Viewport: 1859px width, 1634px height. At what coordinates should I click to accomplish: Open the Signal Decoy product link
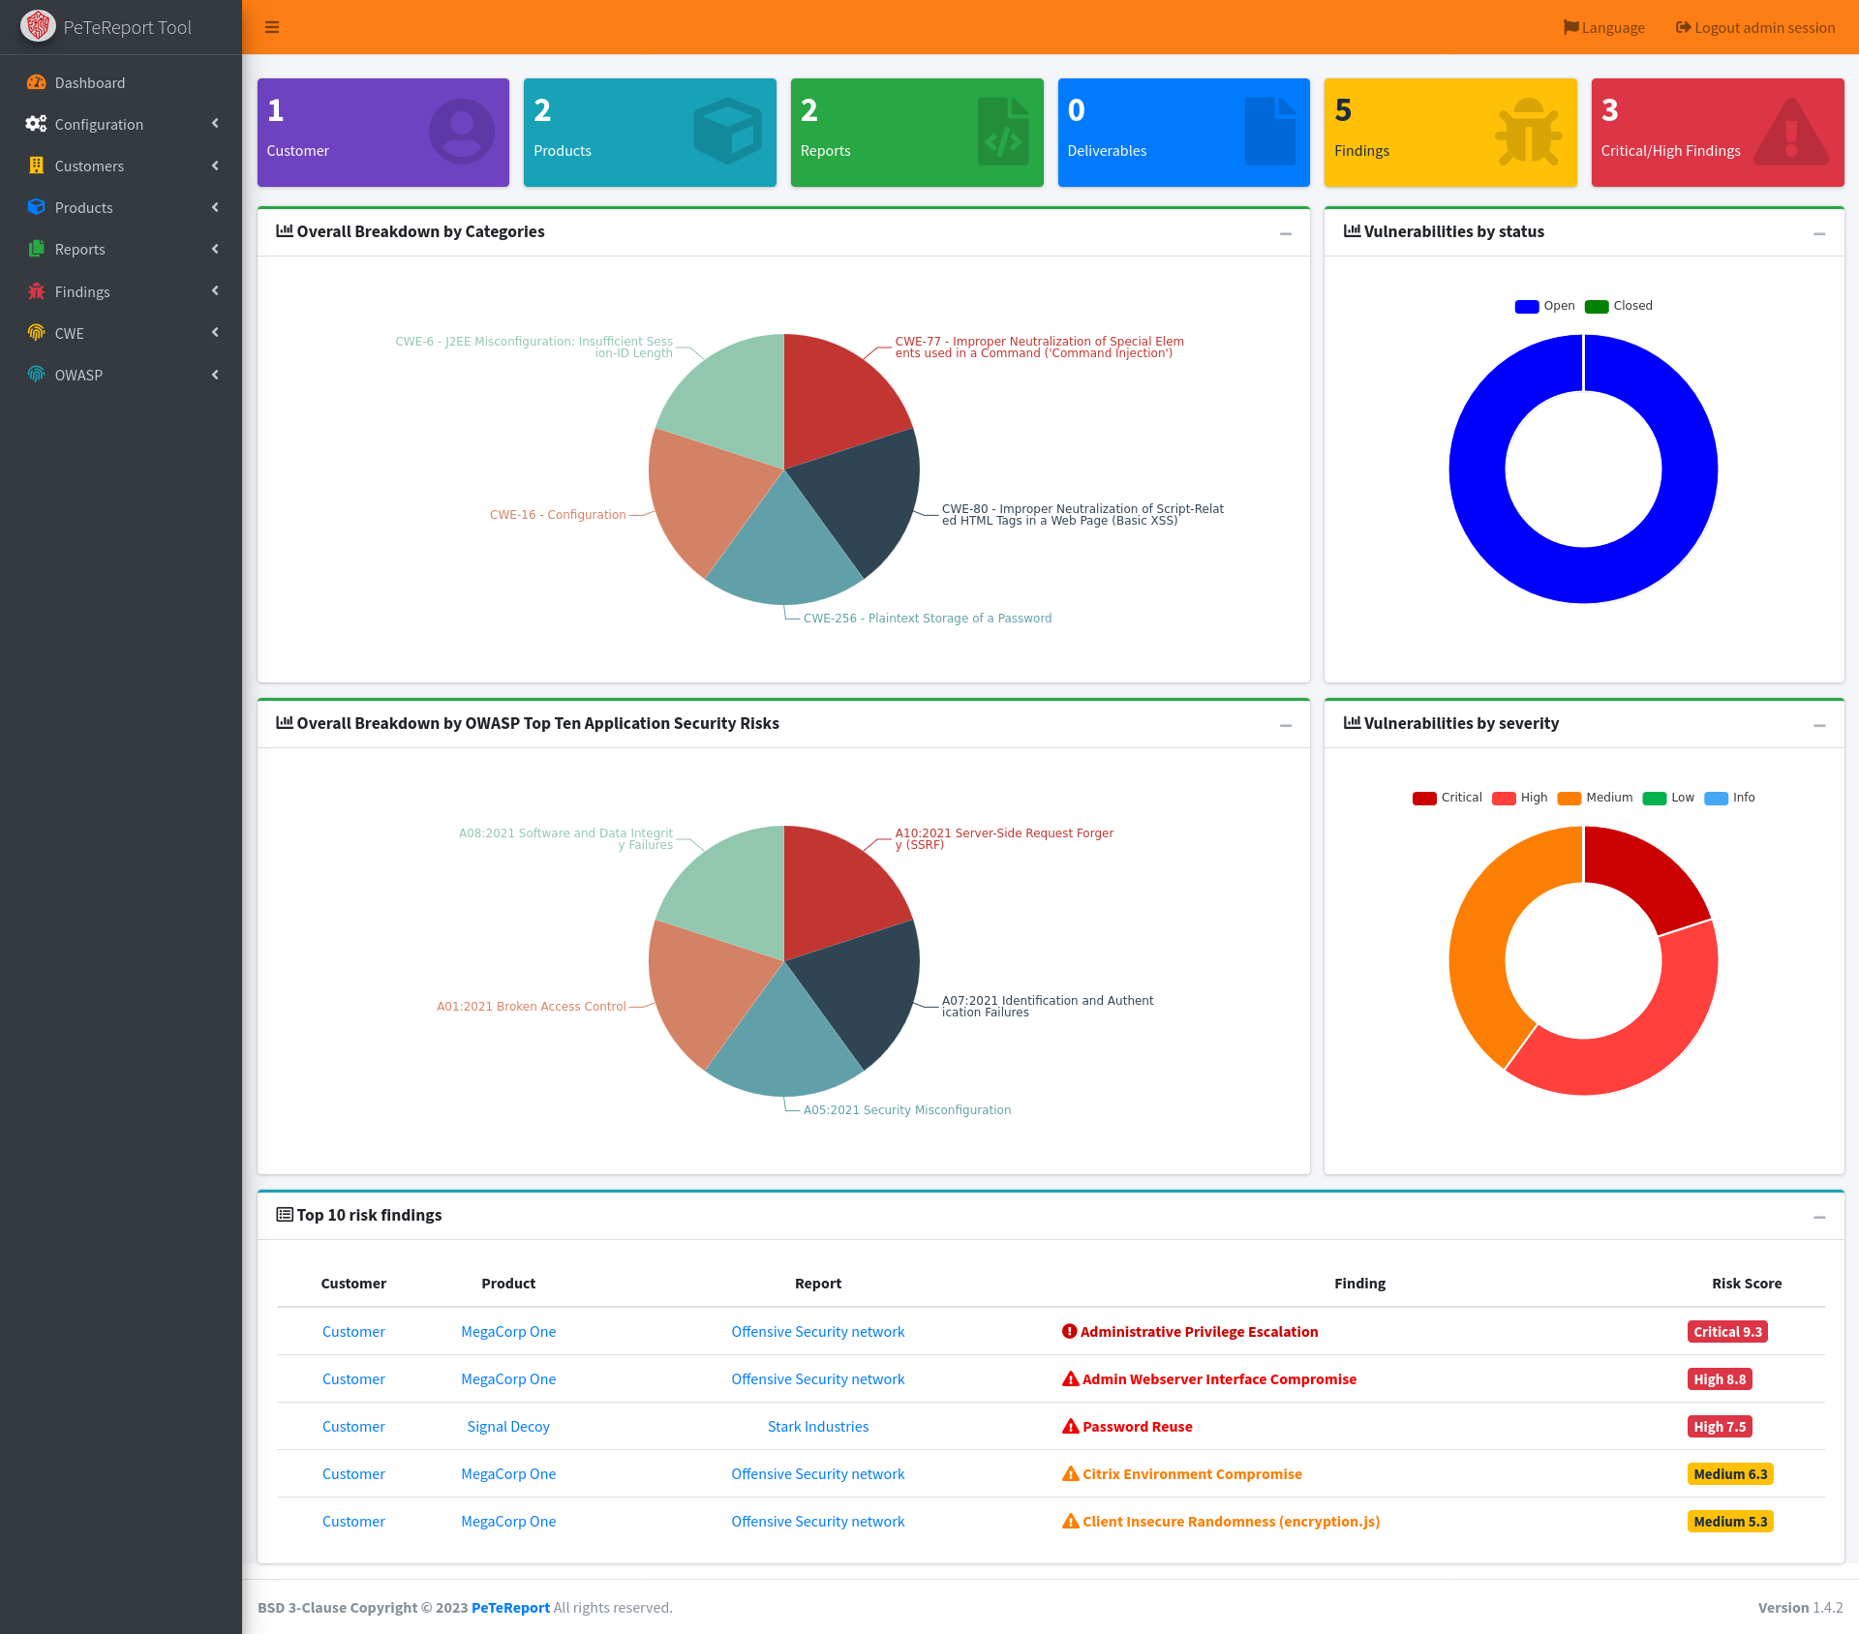pyautogui.click(x=508, y=1426)
